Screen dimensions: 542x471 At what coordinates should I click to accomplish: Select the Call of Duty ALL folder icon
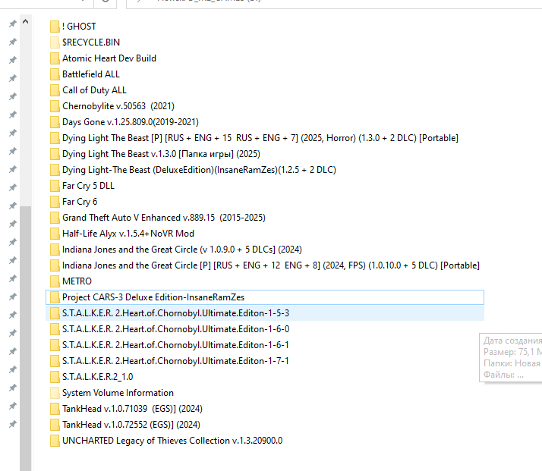(x=55, y=90)
